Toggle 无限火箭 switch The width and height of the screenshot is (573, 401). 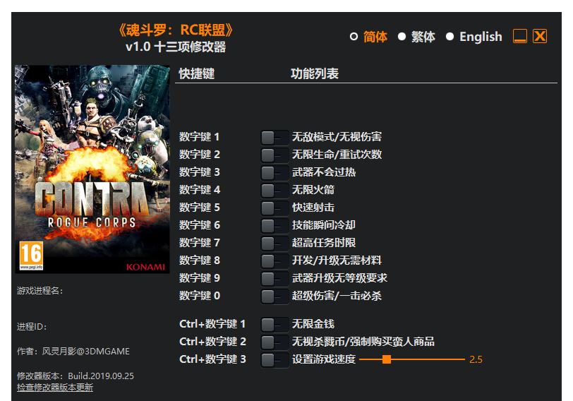(275, 191)
